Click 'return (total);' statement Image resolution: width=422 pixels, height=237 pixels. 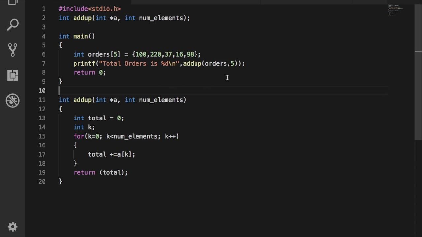tap(101, 172)
